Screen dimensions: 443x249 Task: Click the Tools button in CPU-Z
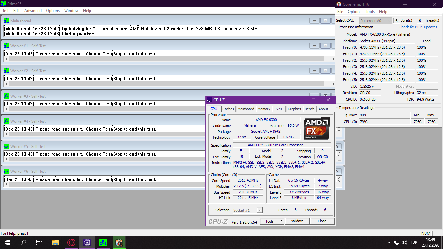point(269,221)
